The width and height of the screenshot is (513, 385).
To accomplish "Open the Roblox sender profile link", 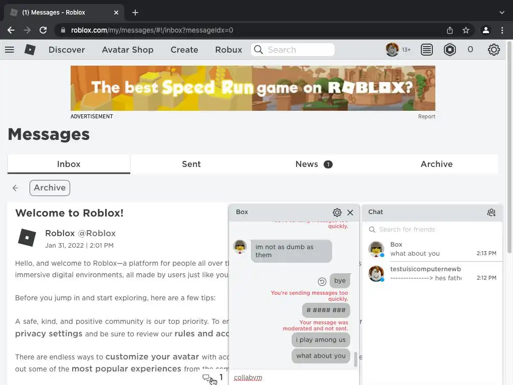I will [x=81, y=233].
